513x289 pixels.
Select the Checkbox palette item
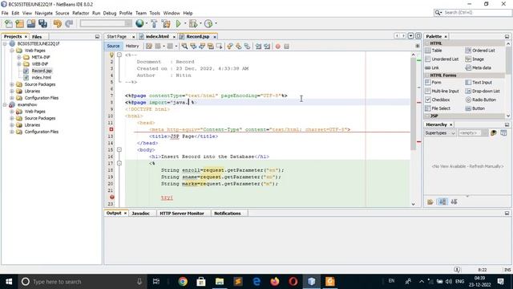click(437, 100)
